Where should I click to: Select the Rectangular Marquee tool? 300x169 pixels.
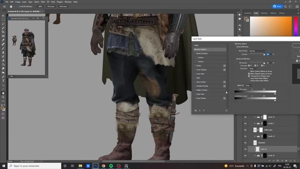[3, 20]
